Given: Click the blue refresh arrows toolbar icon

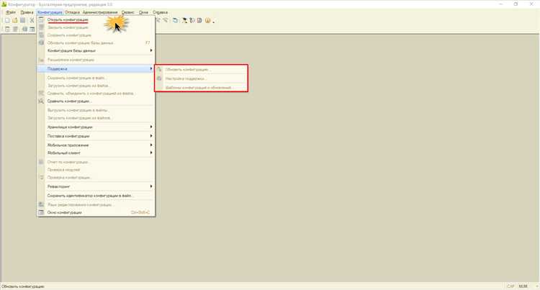Looking at the screenshot, I should tap(175, 21).
